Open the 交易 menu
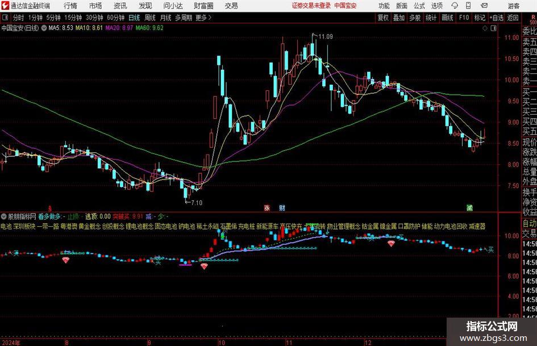Viewport: 537px width, 346px height. click(231, 6)
